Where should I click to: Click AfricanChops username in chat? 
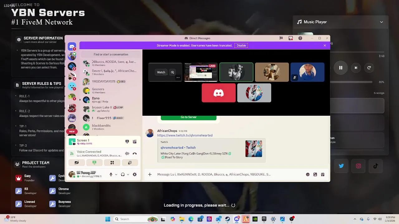coord(167,131)
